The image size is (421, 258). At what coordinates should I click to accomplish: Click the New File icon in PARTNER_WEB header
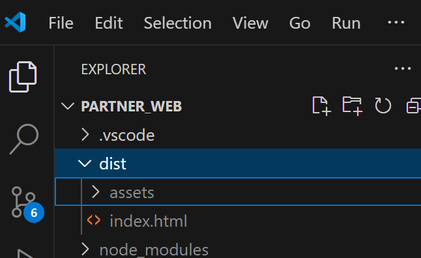point(321,106)
